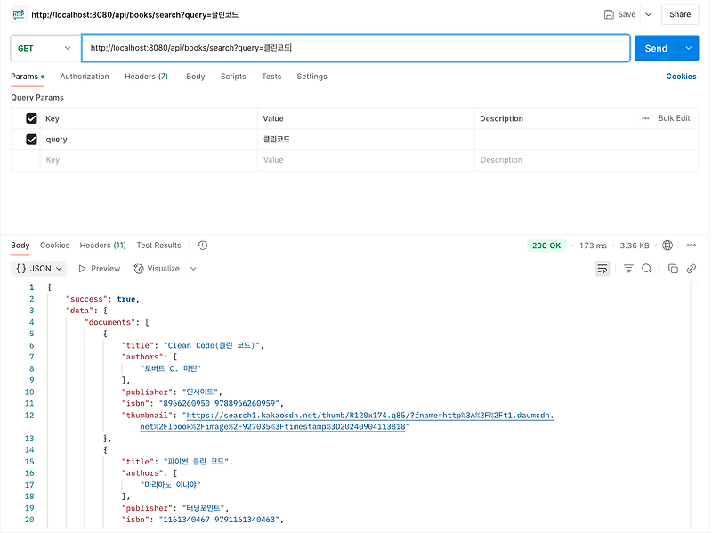Click the network globe icon next to 3.36 KB
712x533 pixels.
tap(667, 246)
